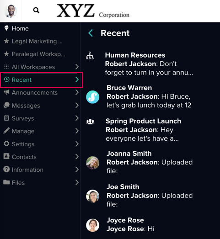Click the Information question mark icon

pos(6,169)
